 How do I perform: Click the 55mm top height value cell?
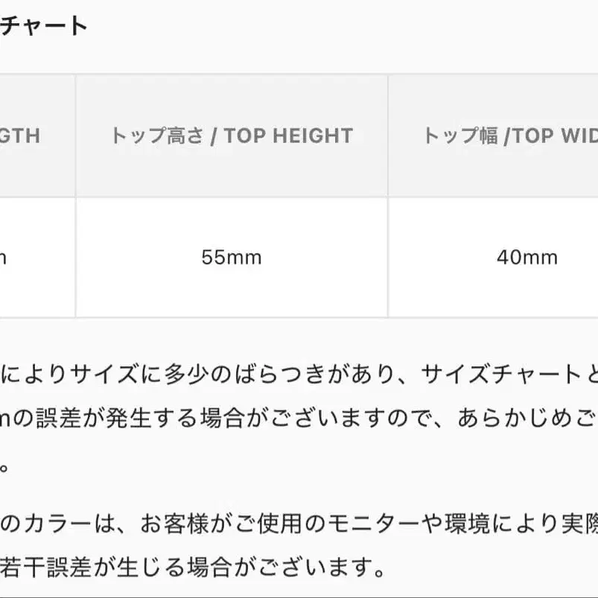pyautogui.click(x=232, y=258)
